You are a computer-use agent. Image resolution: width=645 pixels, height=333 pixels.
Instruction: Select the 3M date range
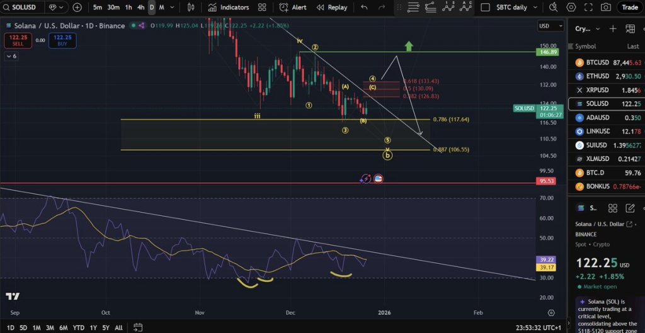pos(50,328)
